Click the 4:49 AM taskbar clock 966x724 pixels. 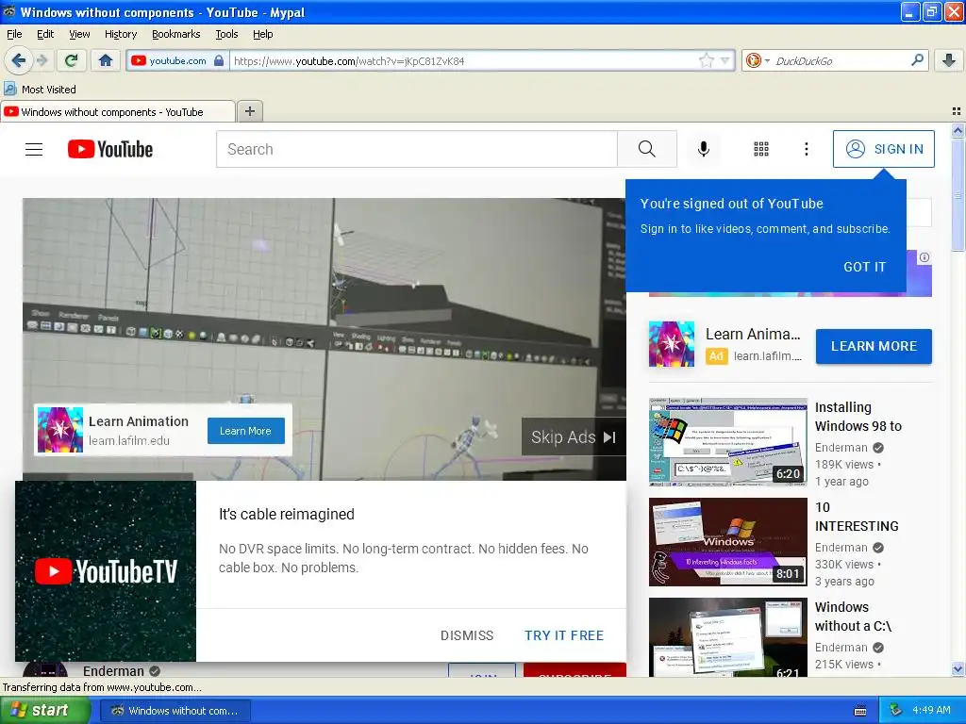[931, 711]
